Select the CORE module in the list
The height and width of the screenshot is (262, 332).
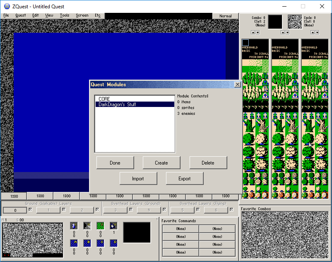pos(135,99)
